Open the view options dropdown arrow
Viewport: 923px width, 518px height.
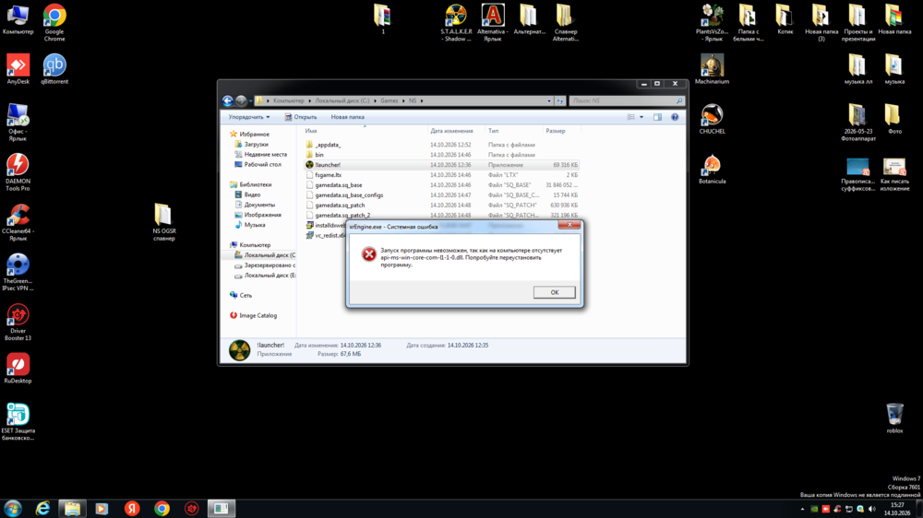[x=641, y=117]
